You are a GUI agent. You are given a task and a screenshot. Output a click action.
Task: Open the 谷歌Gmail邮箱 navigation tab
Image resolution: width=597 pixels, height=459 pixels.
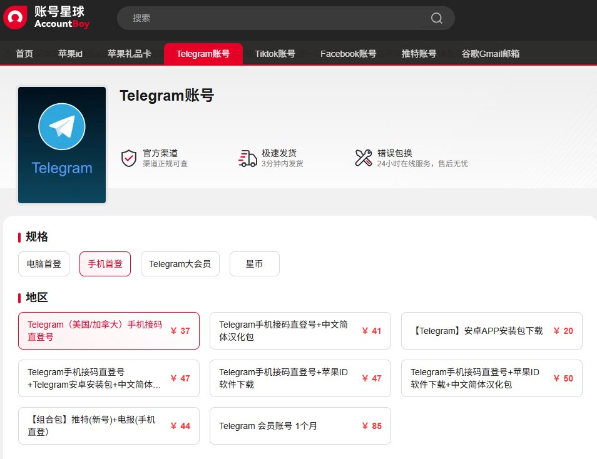491,54
